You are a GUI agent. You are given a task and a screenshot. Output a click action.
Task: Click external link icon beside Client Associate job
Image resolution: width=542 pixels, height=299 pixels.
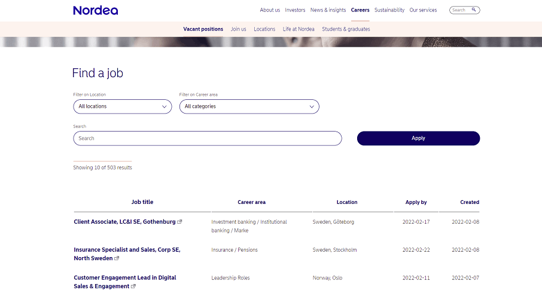point(179,222)
